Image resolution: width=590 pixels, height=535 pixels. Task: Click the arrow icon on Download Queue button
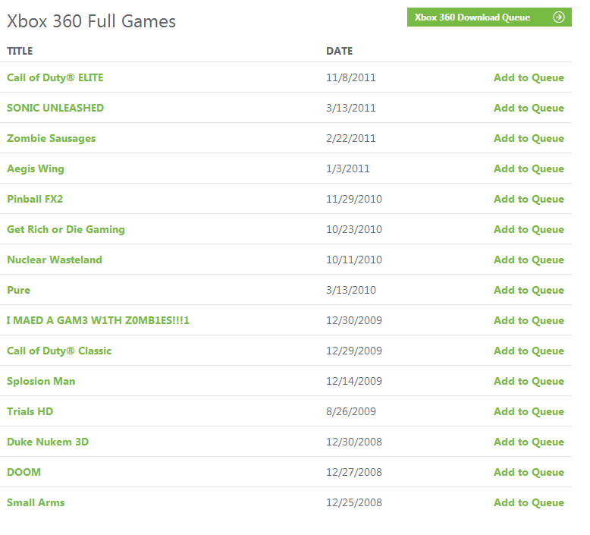(x=559, y=17)
